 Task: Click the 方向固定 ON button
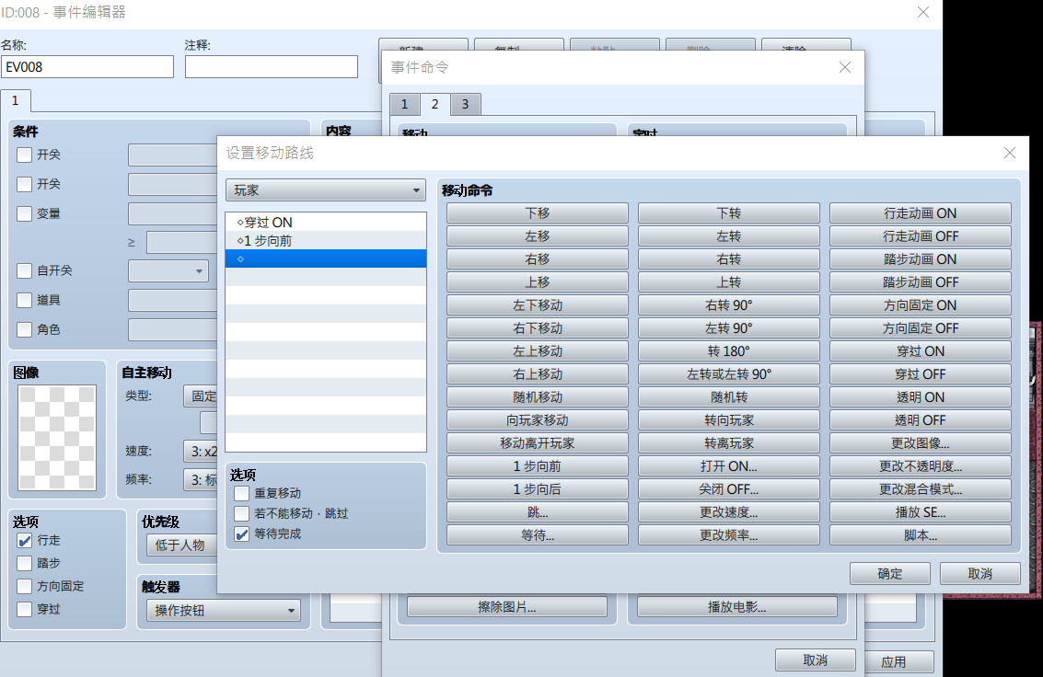(x=920, y=305)
